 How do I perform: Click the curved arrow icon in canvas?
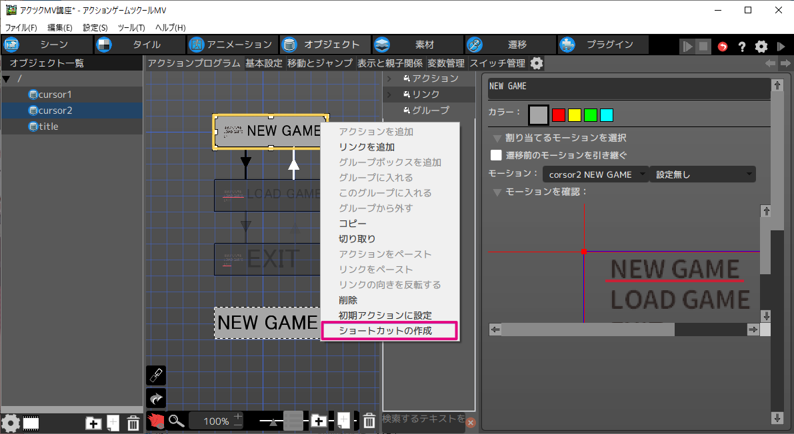156,399
